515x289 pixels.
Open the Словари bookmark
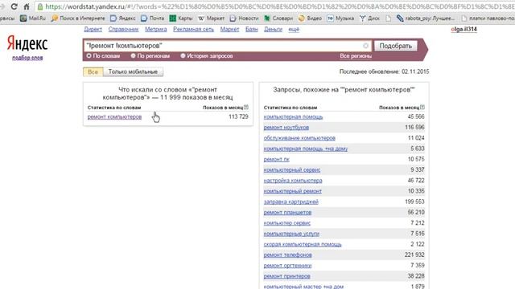pyautogui.click(x=278, y=18)
